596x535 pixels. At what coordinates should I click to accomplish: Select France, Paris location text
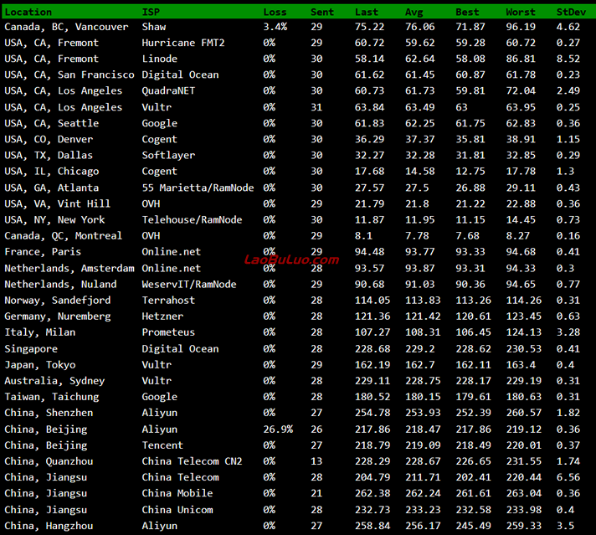click(x=43, y=252)
